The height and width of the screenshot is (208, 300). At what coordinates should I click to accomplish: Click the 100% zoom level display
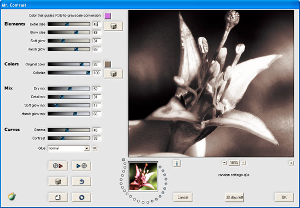click(x=234, y=163)
